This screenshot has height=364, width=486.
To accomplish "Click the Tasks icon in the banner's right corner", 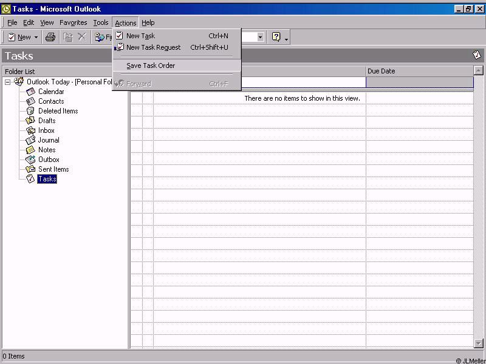I will pyautogui.click(x=477, y=55).
